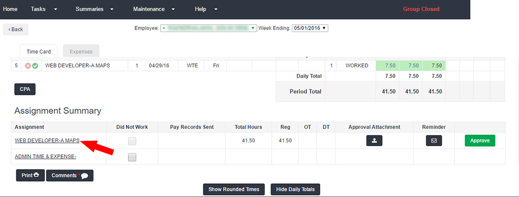Open the Comments button

pyautogui.click(x=70, y=175)
